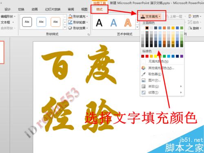The height and width of the screenshot is (153, 204).
Task: Click the 形状效果 icon
Action: (70, 28)
